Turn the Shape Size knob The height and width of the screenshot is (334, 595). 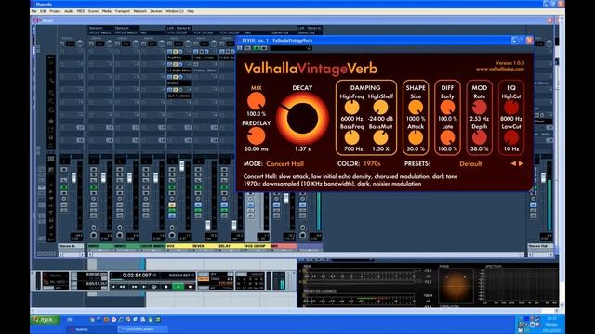[x=416, y=108]
